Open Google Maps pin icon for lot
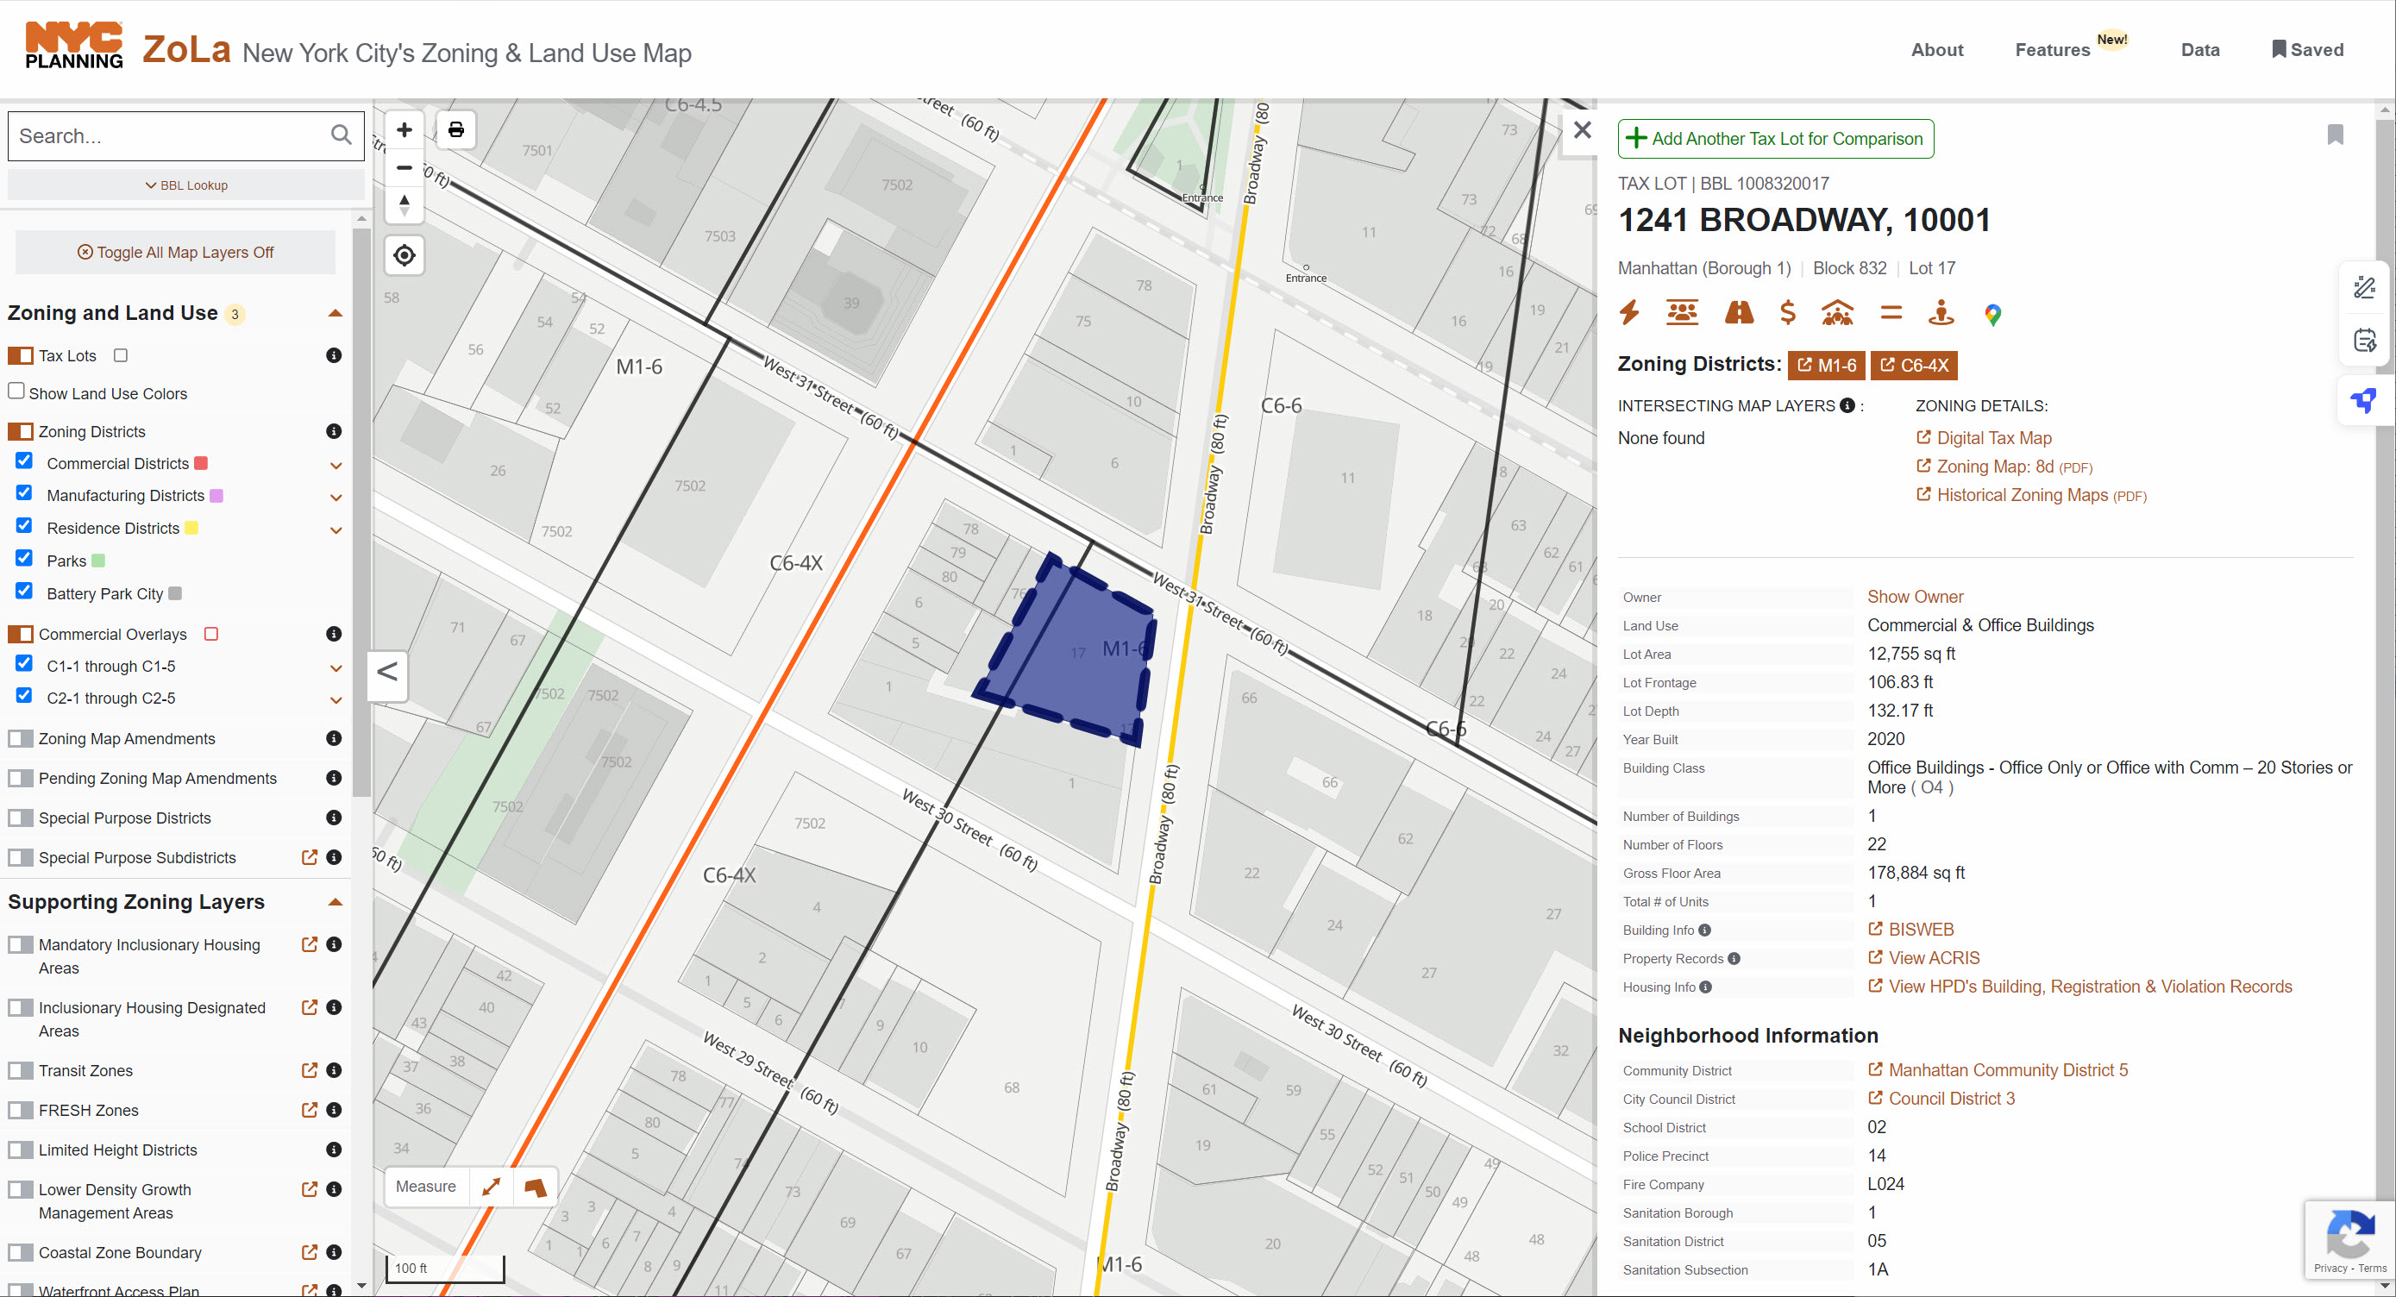This screenshot has width=2396, height=1297. tap(1992, 314)
